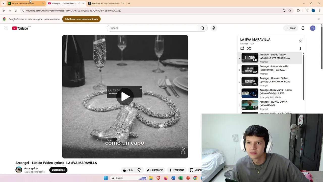Screen dimensions: 323x182
Task: View site information icon in address bar
Action: pyautogui.click(x=23, y=11)
